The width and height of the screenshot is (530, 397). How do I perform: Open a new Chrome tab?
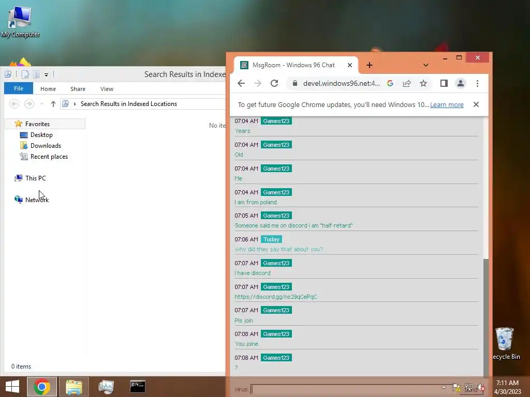370,65
